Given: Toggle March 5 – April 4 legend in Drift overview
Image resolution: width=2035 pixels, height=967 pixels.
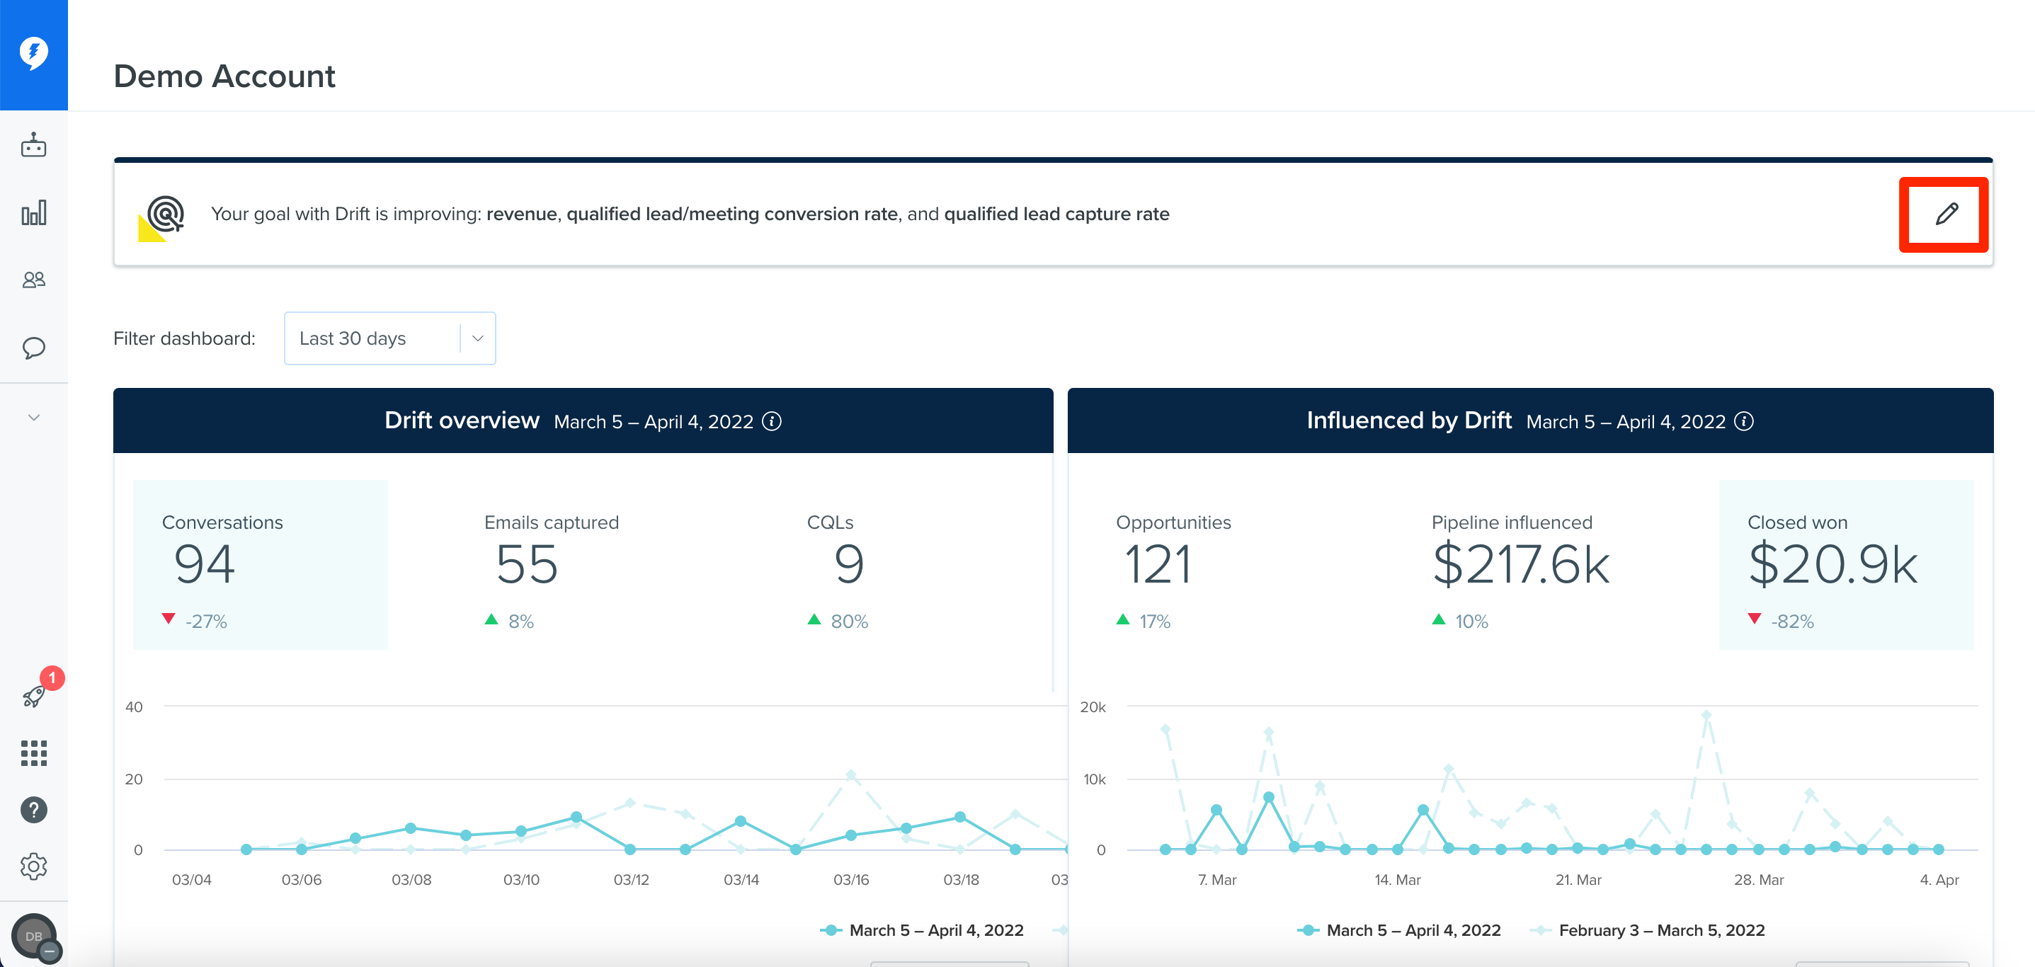Looking at the screenshot, I should [x=922, y=931].
